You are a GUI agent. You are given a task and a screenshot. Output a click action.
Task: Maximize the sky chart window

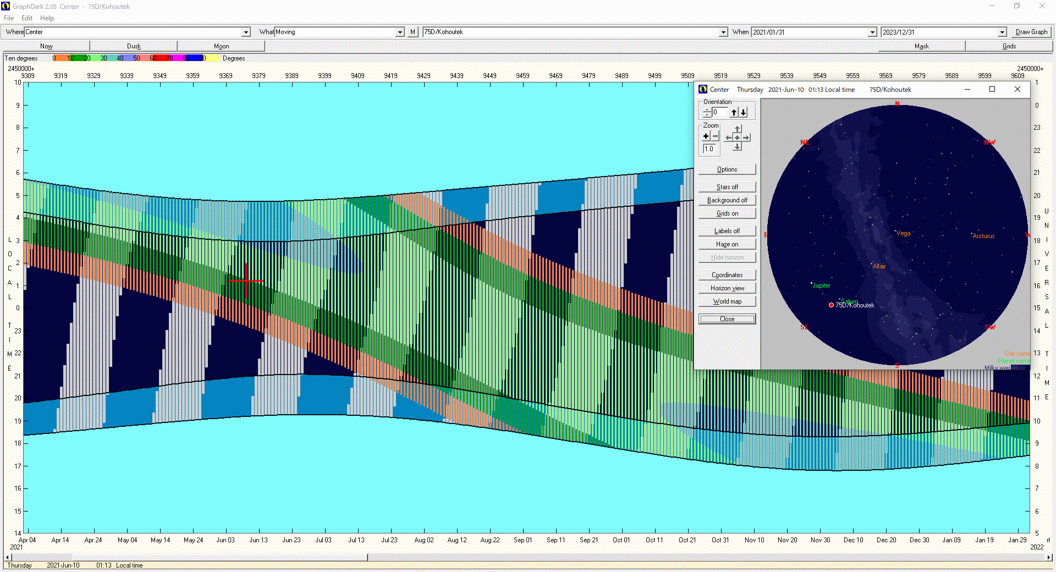tap(992, 89)
